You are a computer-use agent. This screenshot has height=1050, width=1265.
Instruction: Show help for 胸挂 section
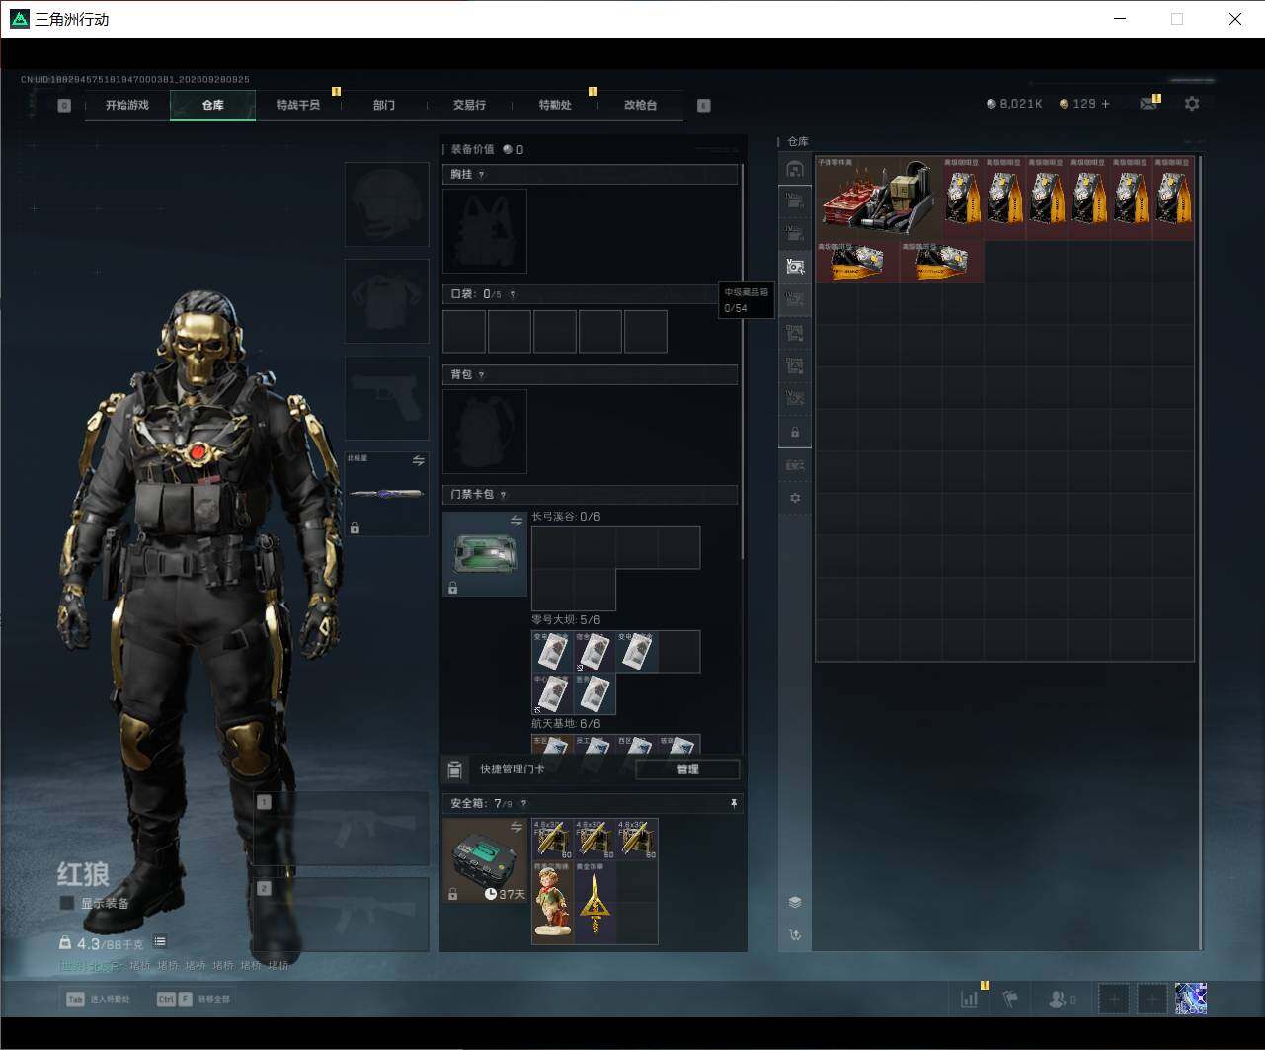pyautogui.click(x=482, y=175)
